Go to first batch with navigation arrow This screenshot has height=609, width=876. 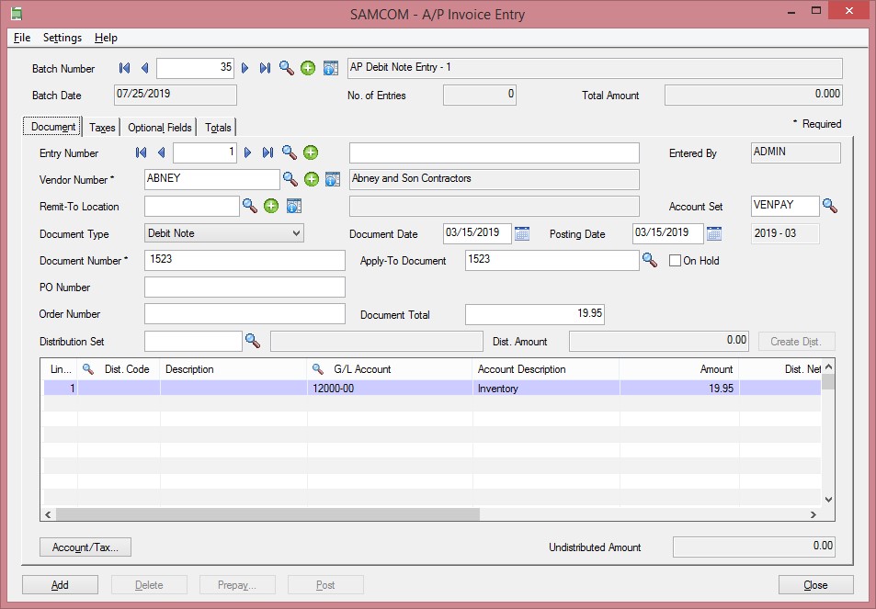tap(125, 68)
